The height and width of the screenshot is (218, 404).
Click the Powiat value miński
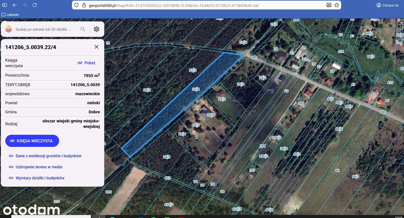click(93, 103)
